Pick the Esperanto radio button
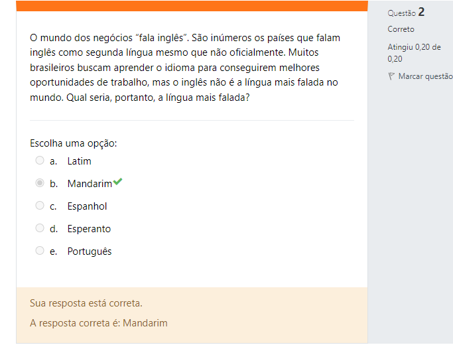The height and width of the screenshot is (345, 453). click(x=40, y=228)
